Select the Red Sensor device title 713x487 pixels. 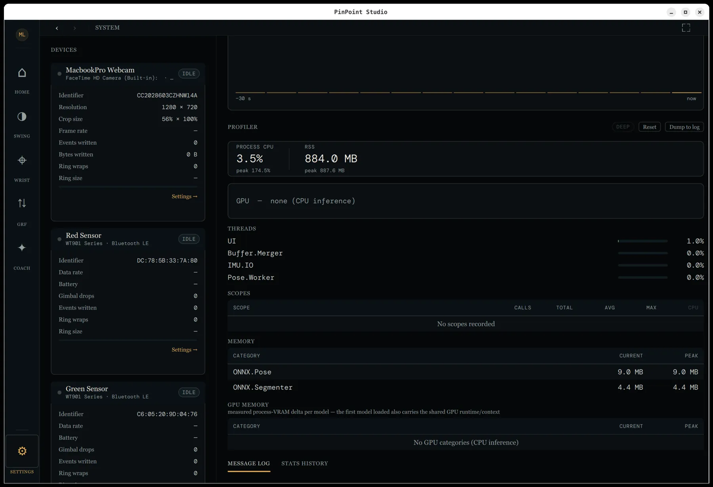[84, 236]
